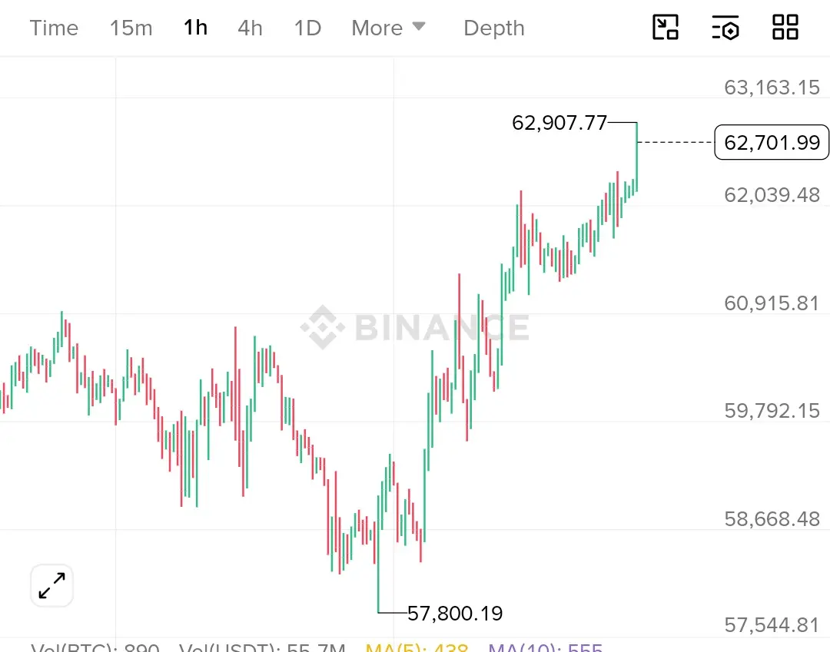Click the 60,915.81 price axis label
830x652 pixels.
(x=772, y=303)
